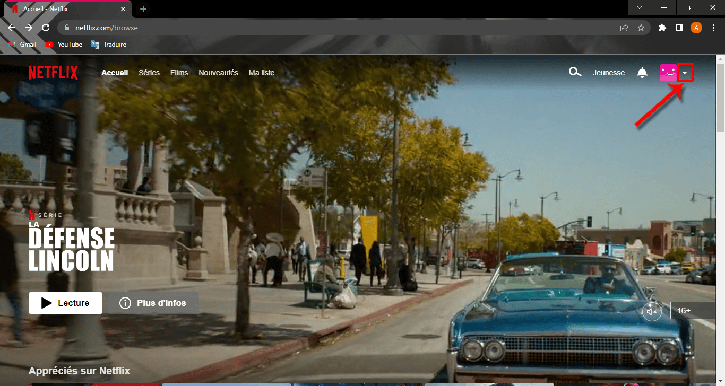Go back in browser
The width and height of the screenshot is (725, 386).
tap(12, 28)
